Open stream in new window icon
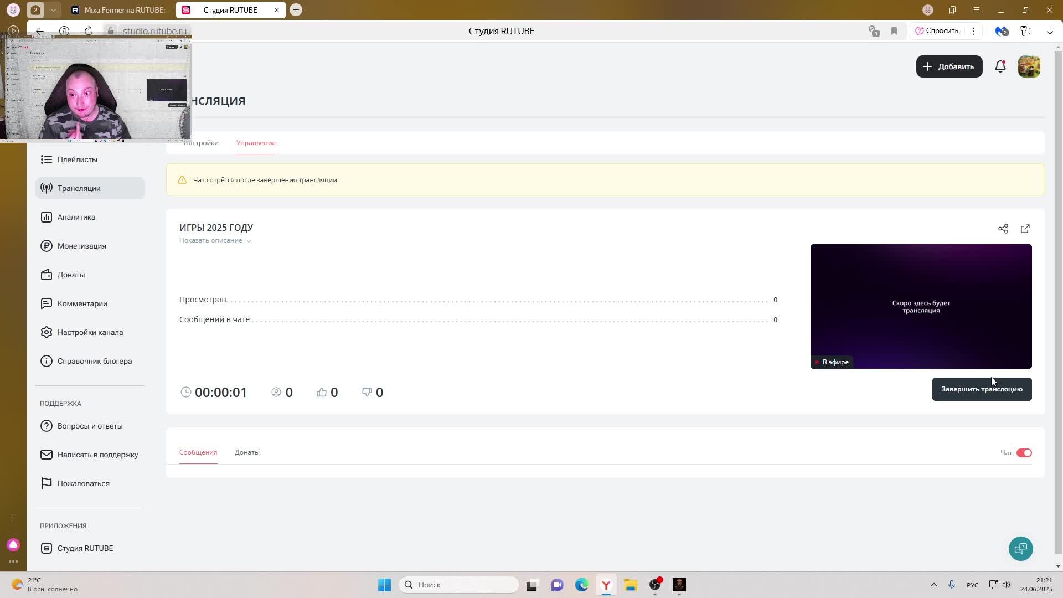Screen dimensions: 1063x598 point(1025,229)
